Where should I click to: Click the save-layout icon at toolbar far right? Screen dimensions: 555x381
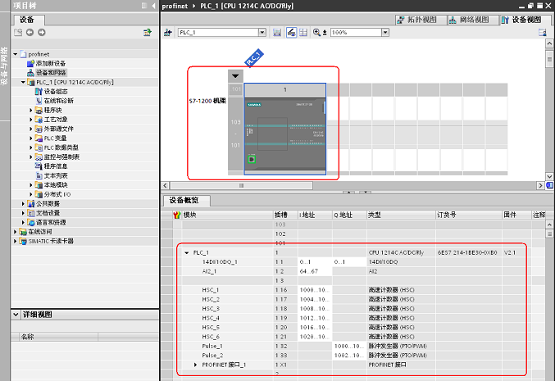click(x=542, y=33)
